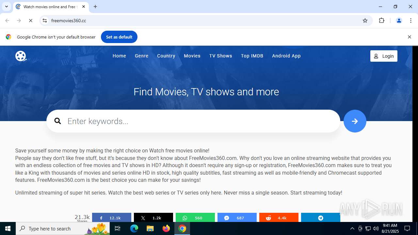Viewport: 418px width, 235px height.
Task: Open the Movies section
Action: point(192,56)
